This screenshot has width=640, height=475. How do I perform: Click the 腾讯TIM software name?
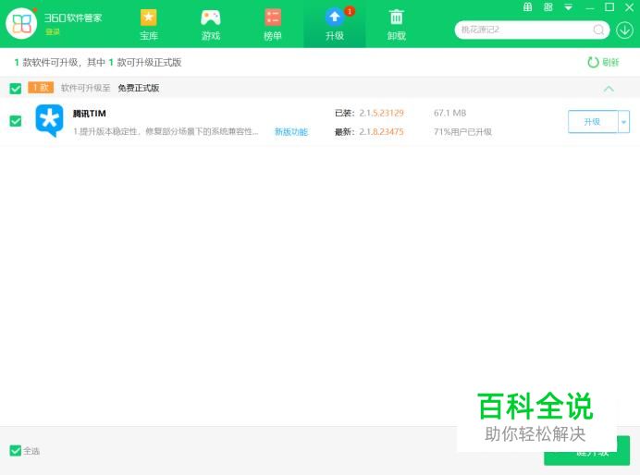90,114
